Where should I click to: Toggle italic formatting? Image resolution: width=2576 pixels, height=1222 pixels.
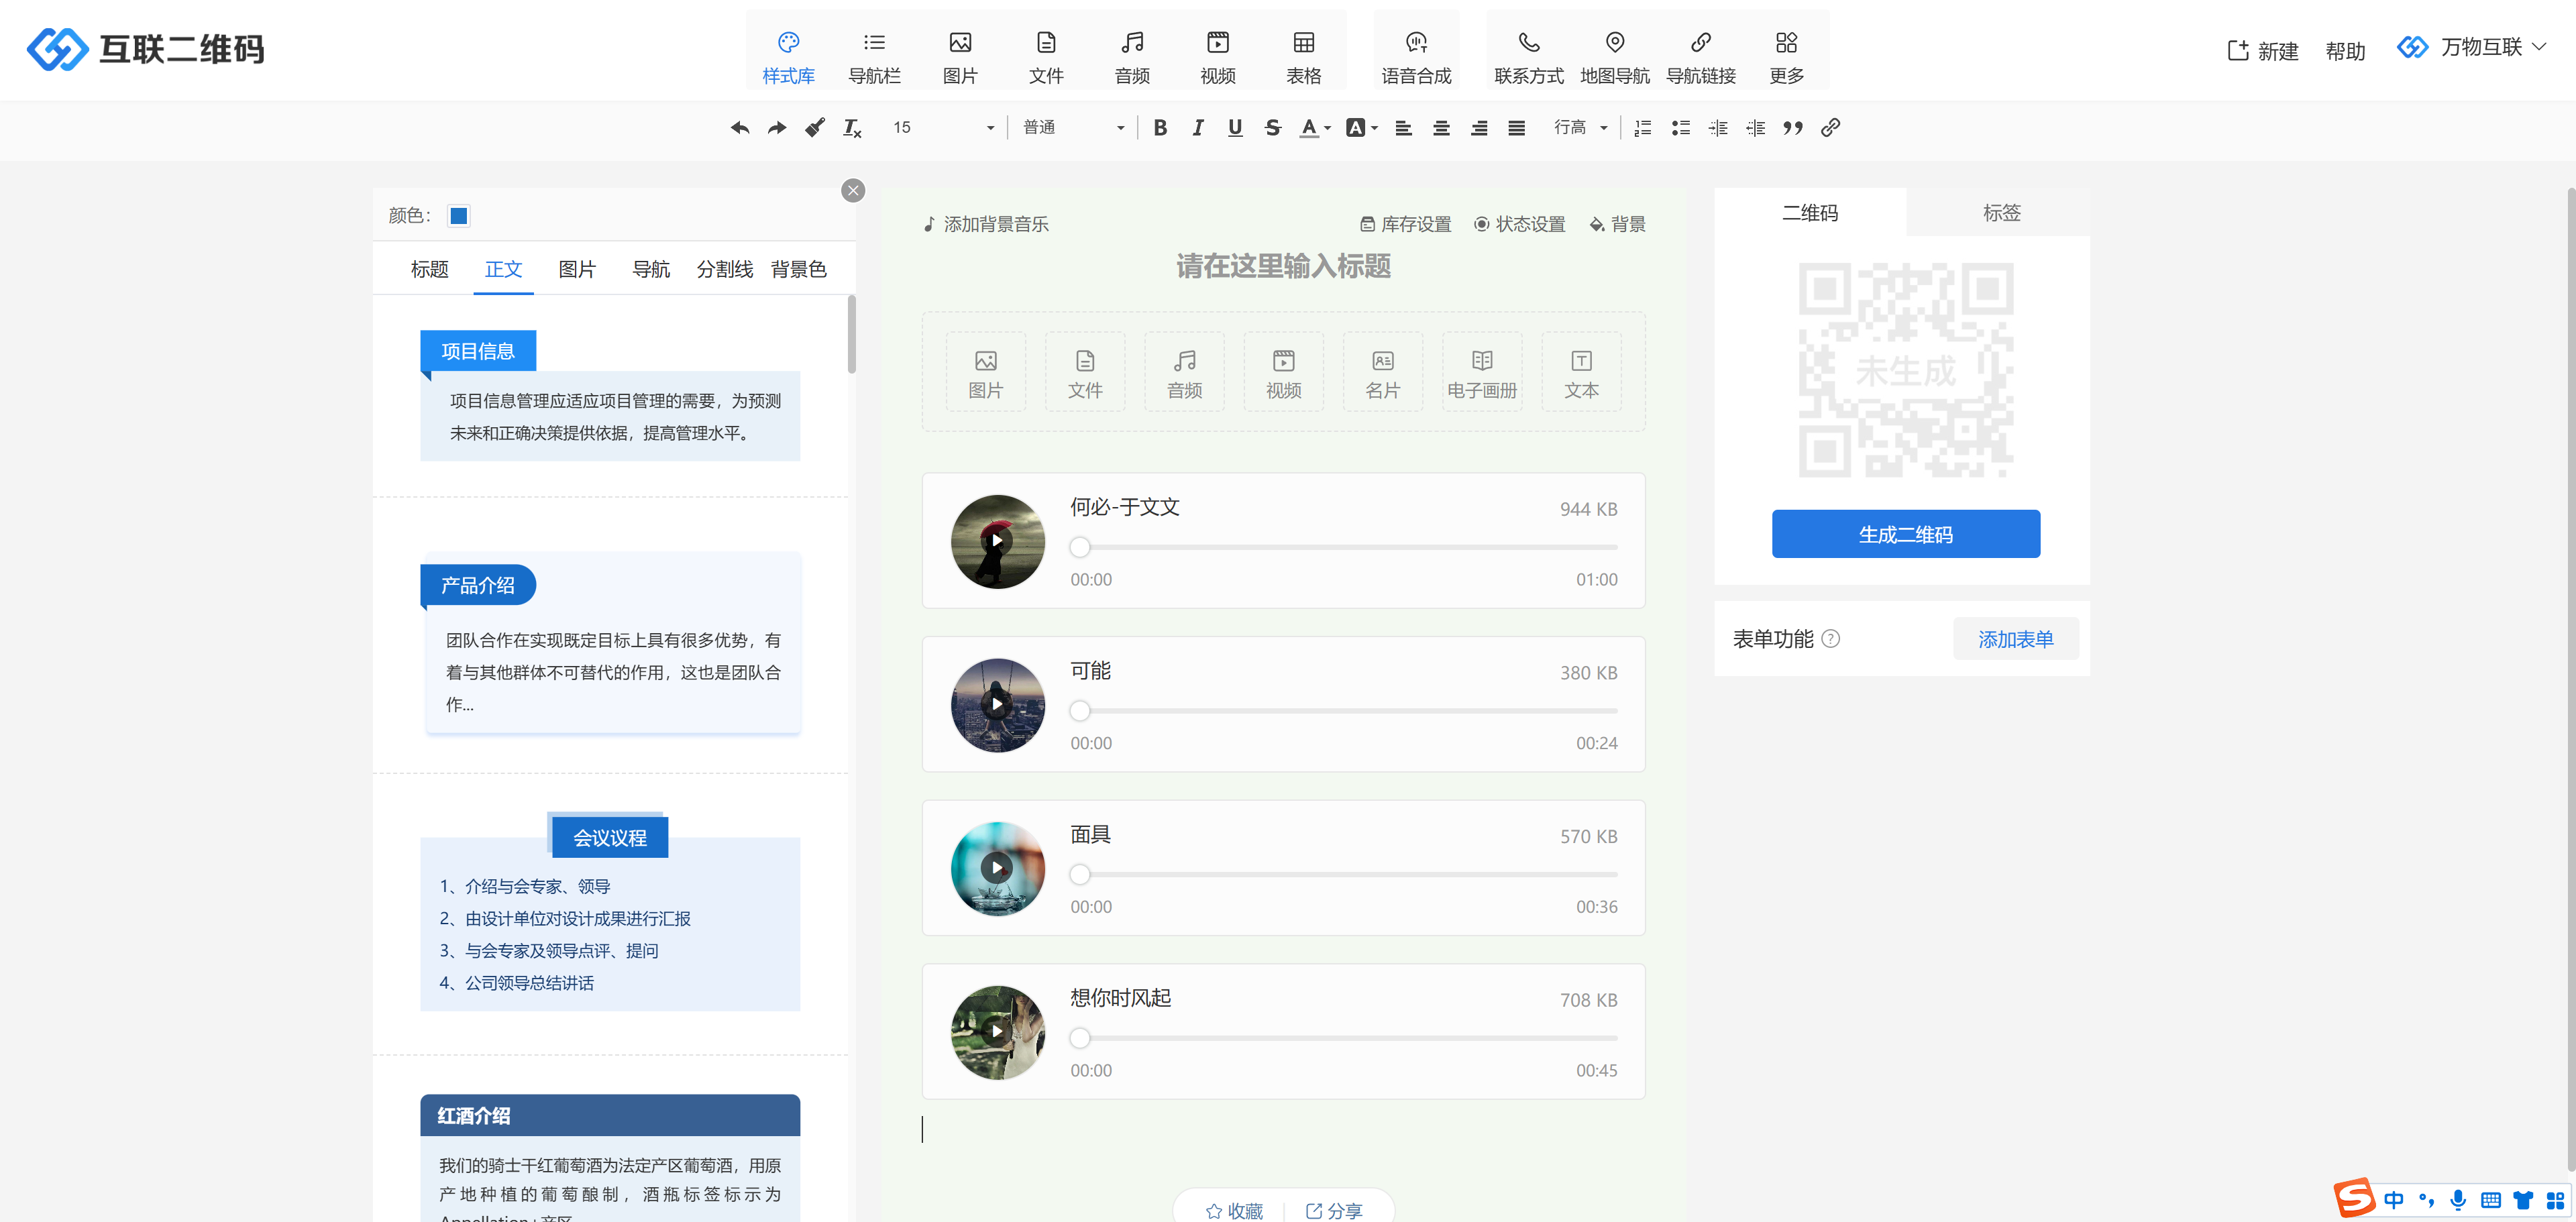1197,128
